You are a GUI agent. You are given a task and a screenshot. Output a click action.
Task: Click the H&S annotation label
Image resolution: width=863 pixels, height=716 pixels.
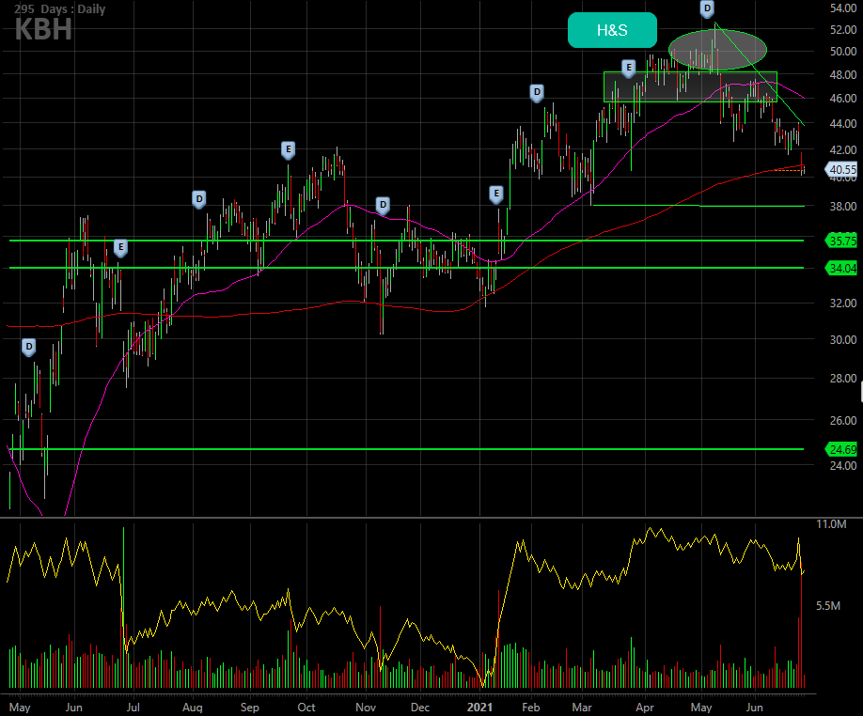tap(612, 30)
